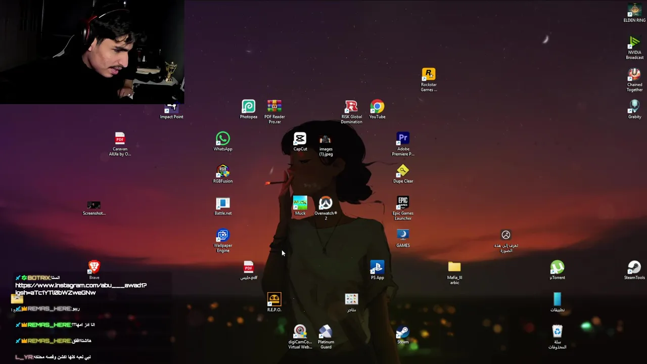Select the Impact Point shortcut
This screenshot has width=647, height=364.
tap(171, 111)
